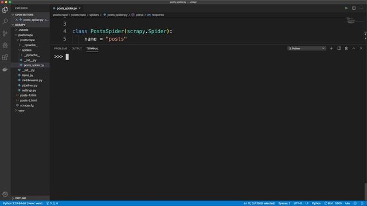The width and height of the screenshot is (367, 206).
Task: Activate posts_spider.py editor tab
Action: click(67, 8)
